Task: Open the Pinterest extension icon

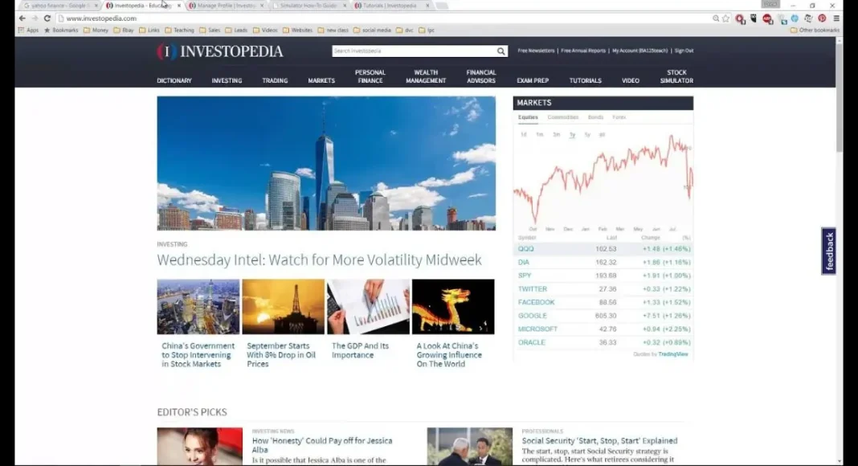Action: (822, 18)
